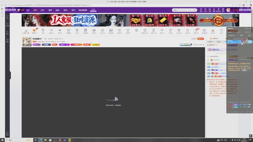Expand the 游戏 games dropdown
This screenshot has height=142, width=253.
point(65,10)
